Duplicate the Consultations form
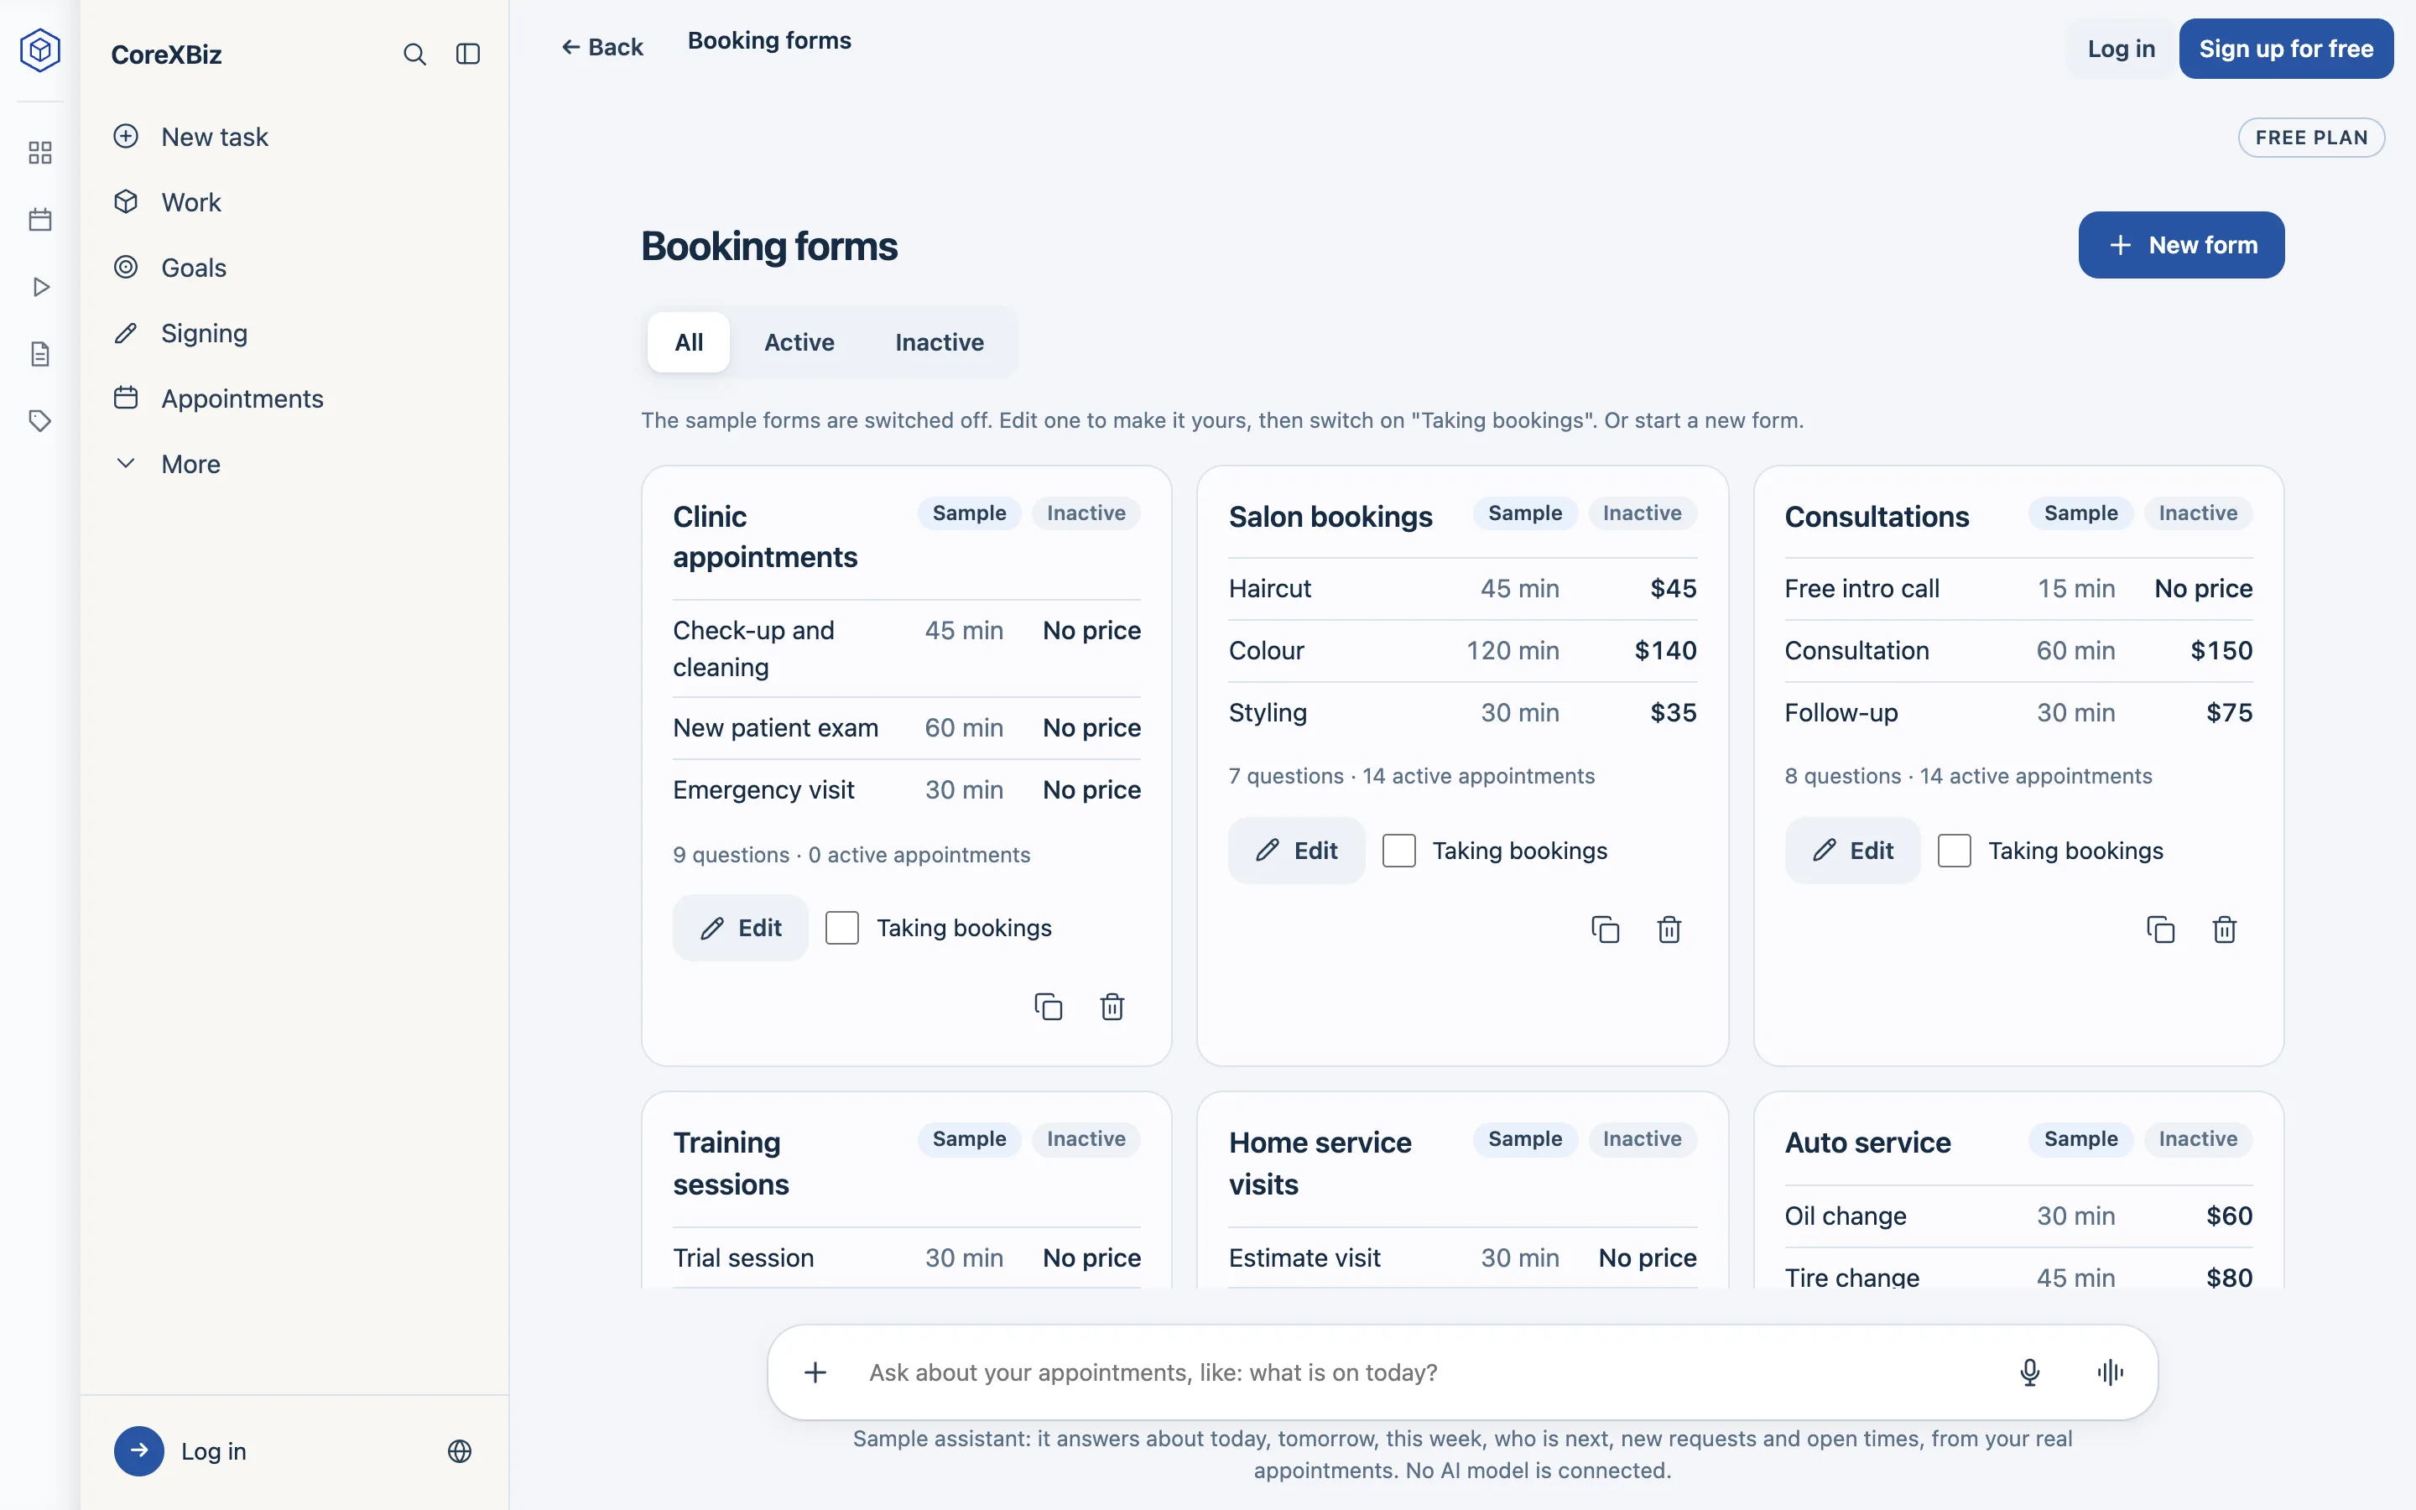The image size is (2416, 1510). 2160,929
